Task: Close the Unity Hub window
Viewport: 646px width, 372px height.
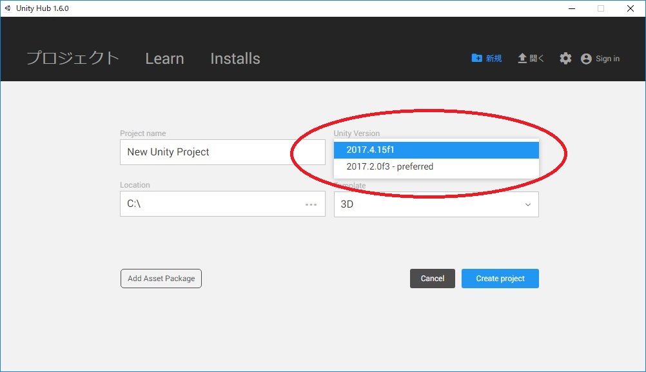Action: pyautogui.click(x=631, y=8)
